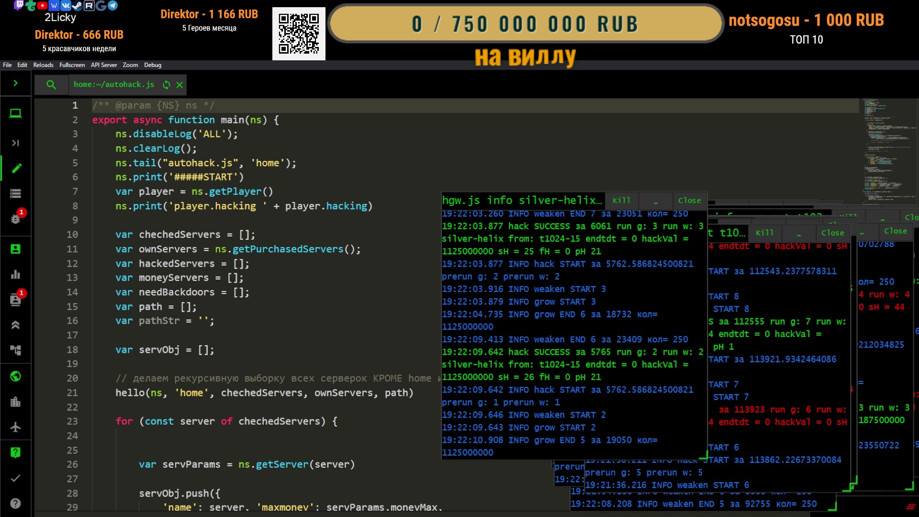Open the City buildings icon
Viewport: 919px width, 517px height.
(15, 402)
